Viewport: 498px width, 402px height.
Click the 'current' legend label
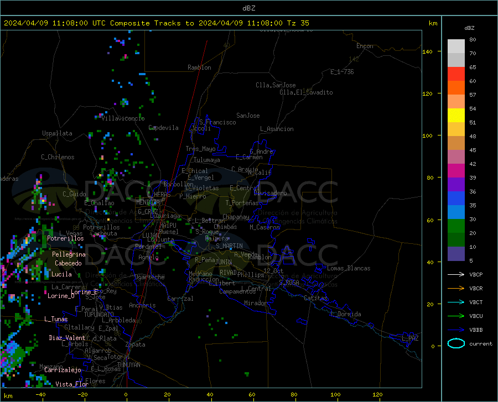[480, 343]
